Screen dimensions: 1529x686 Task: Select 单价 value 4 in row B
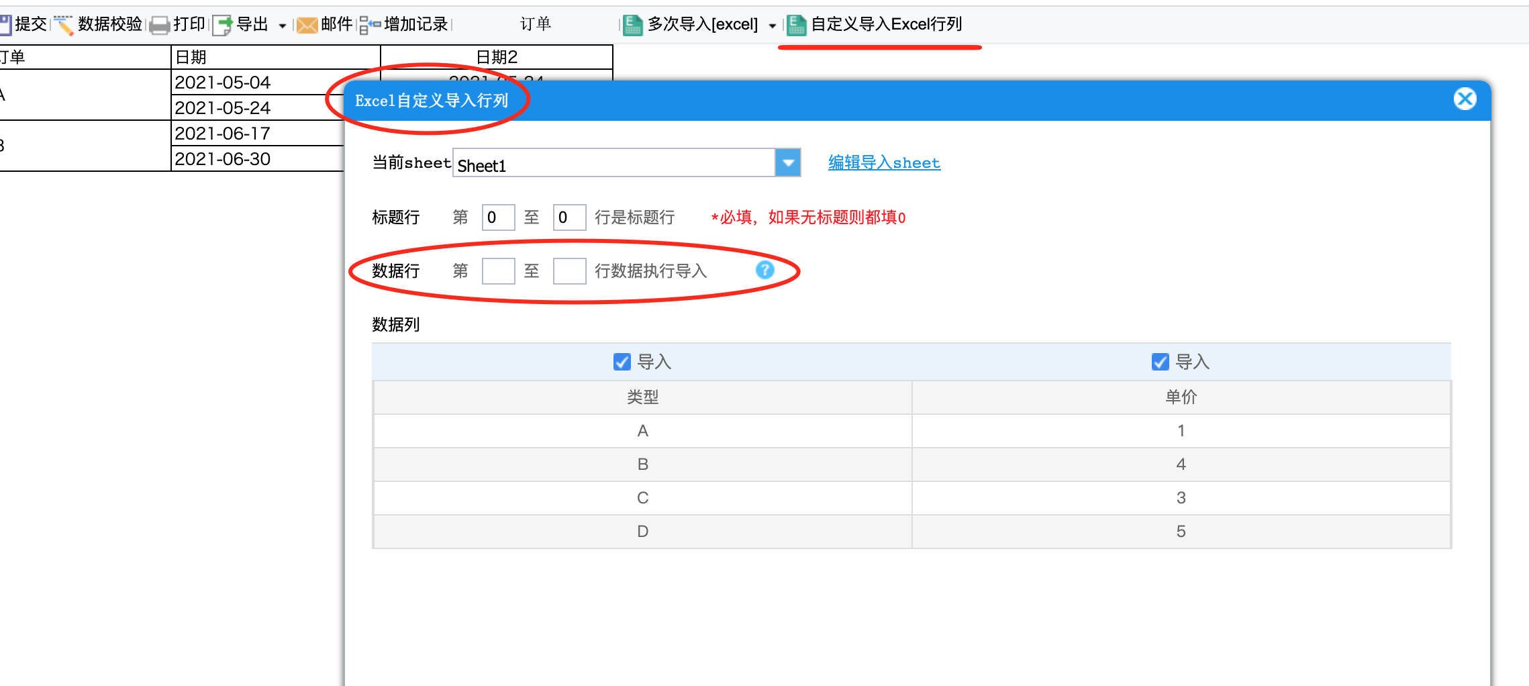click(1181, 464)
